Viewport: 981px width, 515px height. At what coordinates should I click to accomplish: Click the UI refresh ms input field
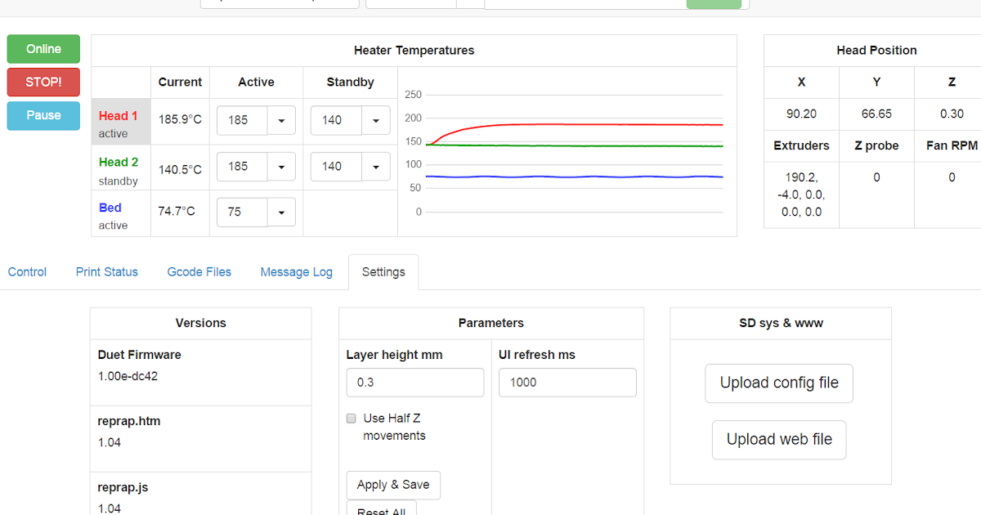tap(567, 382)
